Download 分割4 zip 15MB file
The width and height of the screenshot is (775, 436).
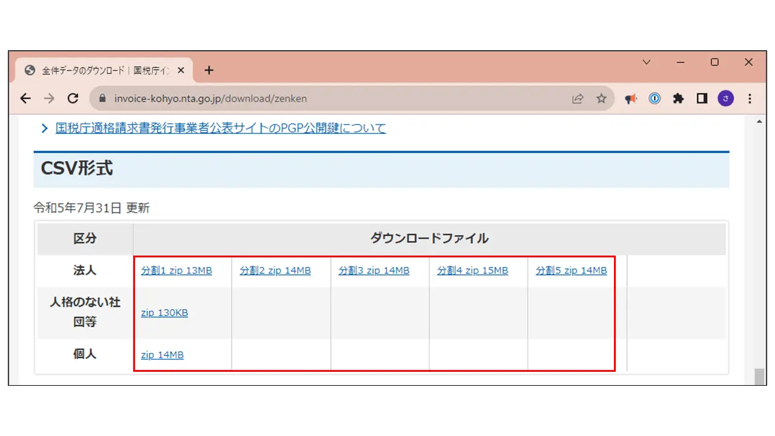tap(473, 271)
